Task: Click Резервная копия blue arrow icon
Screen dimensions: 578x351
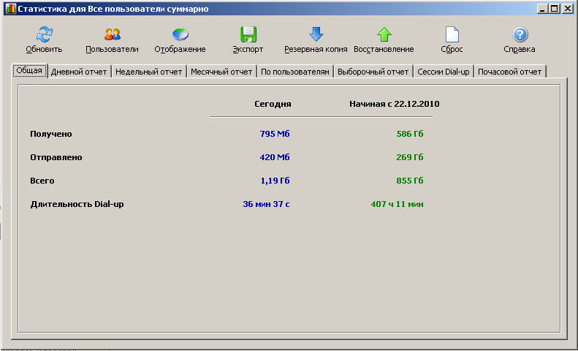Action: coord(316,34)
